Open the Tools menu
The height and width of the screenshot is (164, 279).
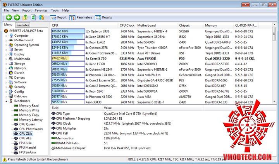(x=55, y=10)
